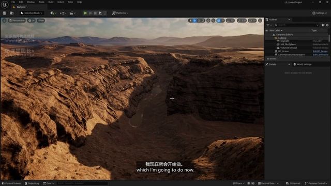This screenshot has height=186, width=331.
Task: Open the Content Drawer
Action: click(11, 183)
